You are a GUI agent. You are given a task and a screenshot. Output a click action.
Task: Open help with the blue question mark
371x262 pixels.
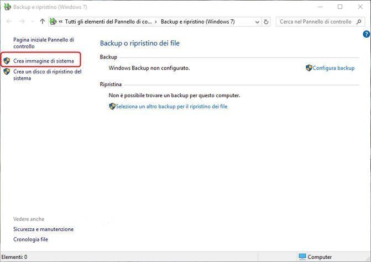(x=366, y=34)
